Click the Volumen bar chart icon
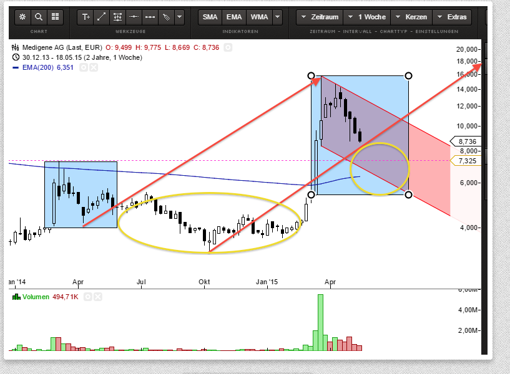The width and height of the screenshot is (510, 374). [16, 297]
